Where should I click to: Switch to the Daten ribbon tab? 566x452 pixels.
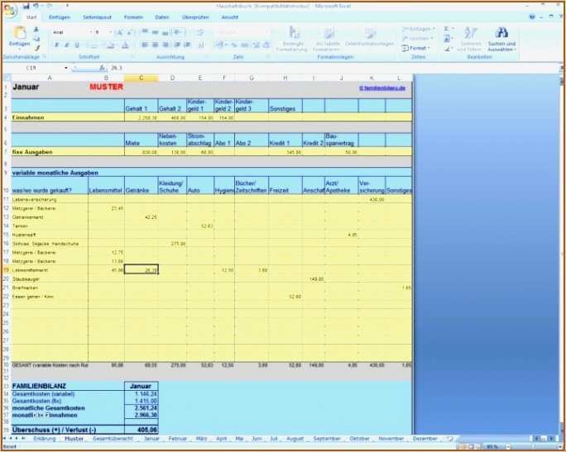[x=162, y=17]
